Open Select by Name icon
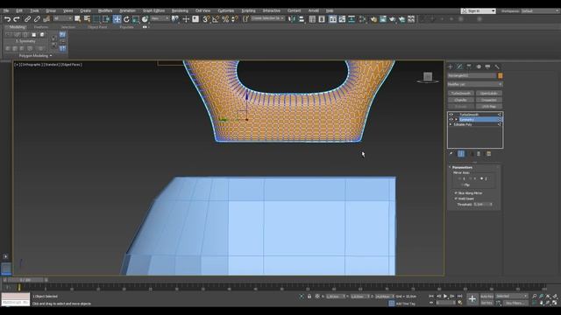 point(87,19)
